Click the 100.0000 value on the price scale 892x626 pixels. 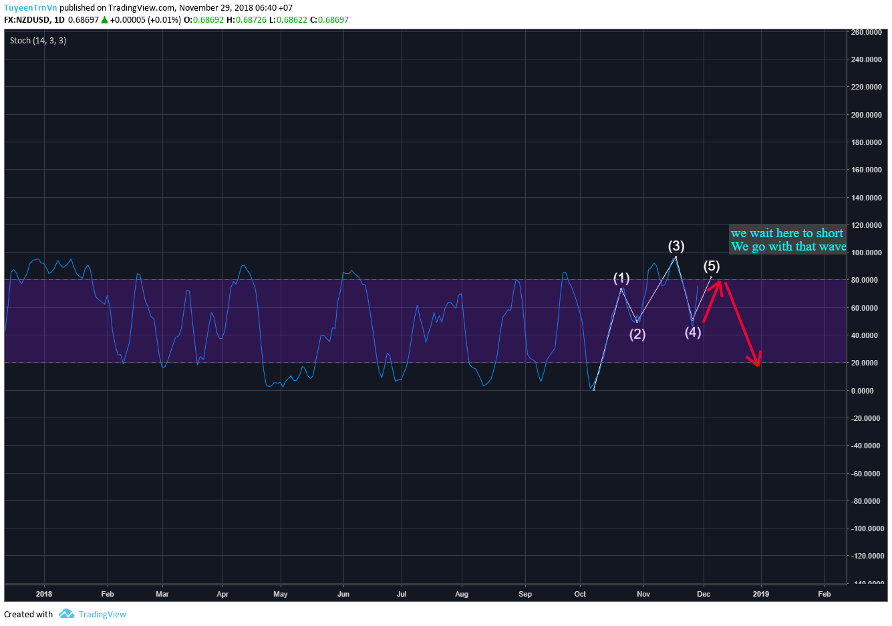(866, 253)
